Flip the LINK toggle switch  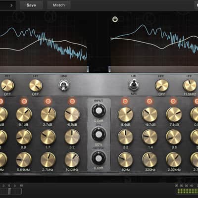(63, 86)
